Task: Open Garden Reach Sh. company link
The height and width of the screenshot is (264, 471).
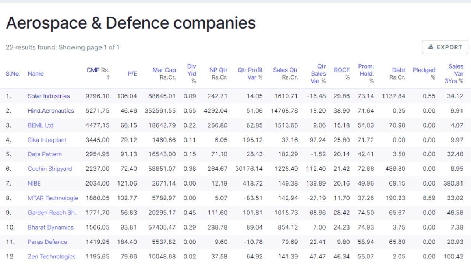Action: tap(52, 213)
